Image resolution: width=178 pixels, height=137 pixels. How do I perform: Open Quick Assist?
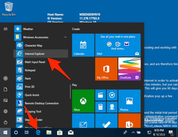pyautogui.click(x=41, y=95)
